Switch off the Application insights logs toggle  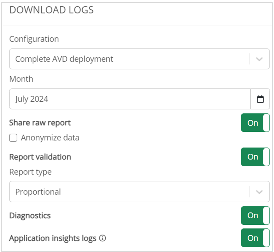pyautogui.click(x=255, y=238)
